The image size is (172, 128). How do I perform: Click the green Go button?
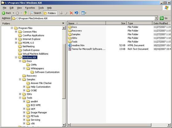tap(164, 18)
